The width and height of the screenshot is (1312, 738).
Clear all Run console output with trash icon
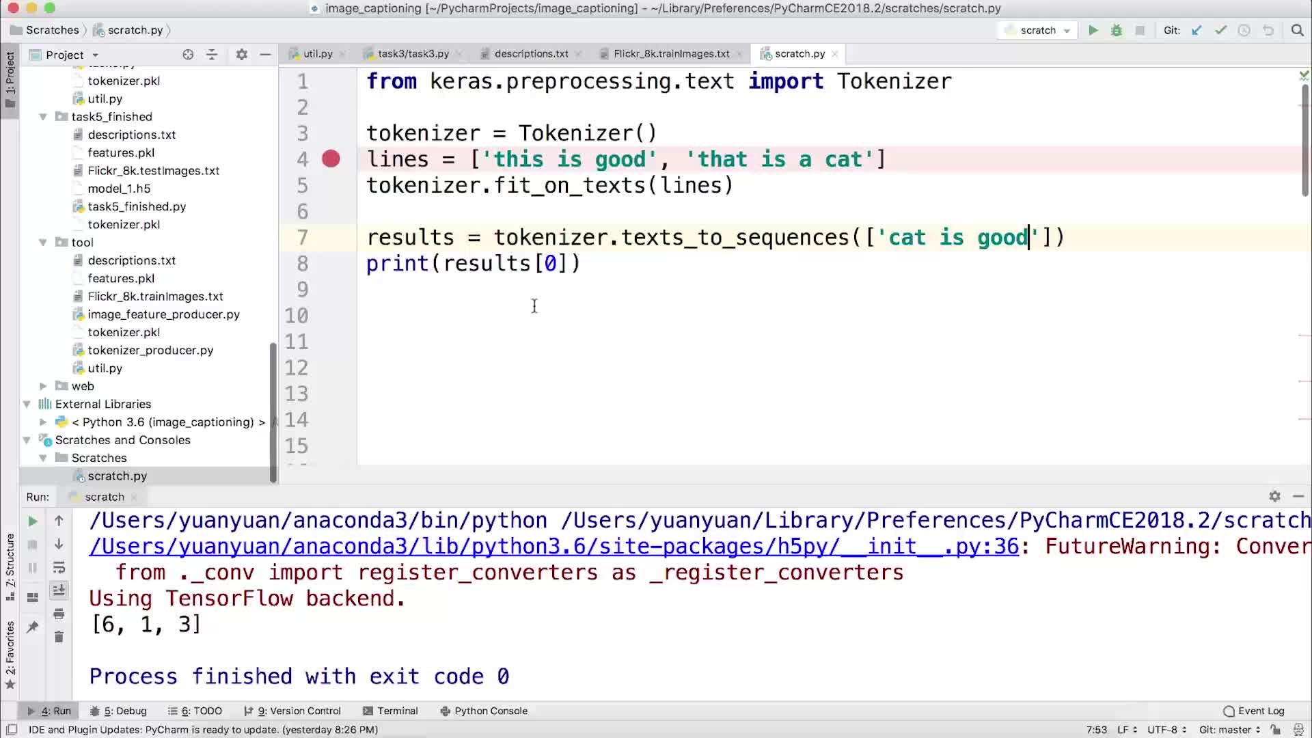pos(59,637)
